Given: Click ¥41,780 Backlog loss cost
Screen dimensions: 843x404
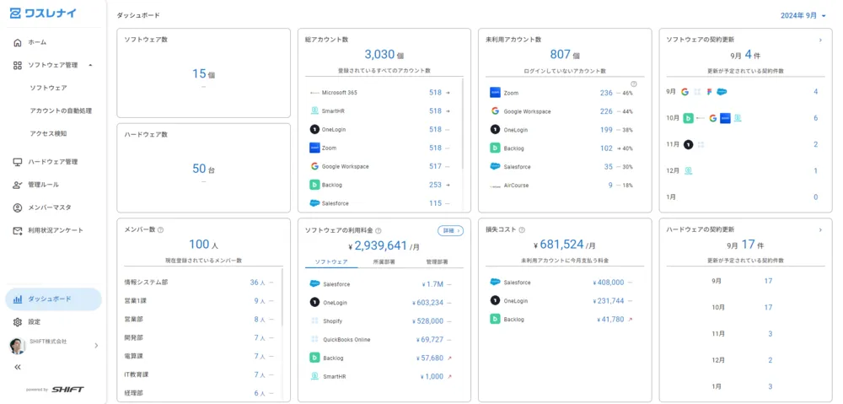Looking at the screenshot, I should pyautogui.click(x=610, y=319).
